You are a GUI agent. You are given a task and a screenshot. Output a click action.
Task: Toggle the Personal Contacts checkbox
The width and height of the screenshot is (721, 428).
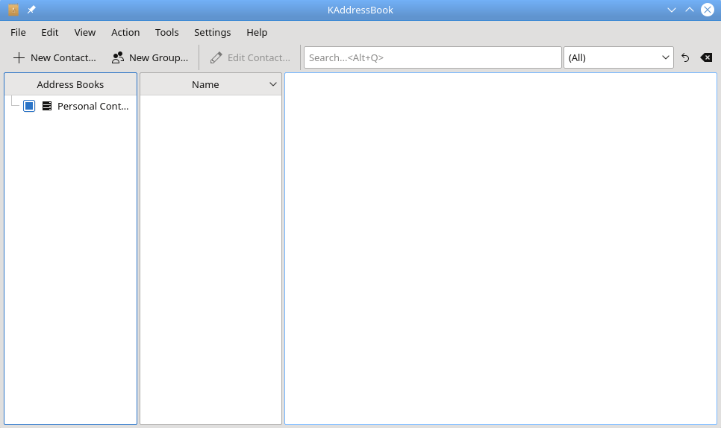click(x=29, y=106)
